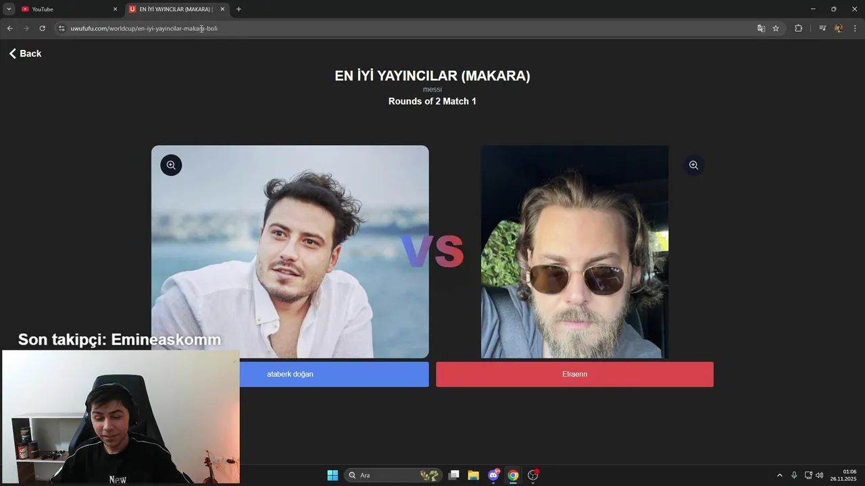Click the Ara taskbar search box

[393, 475]
